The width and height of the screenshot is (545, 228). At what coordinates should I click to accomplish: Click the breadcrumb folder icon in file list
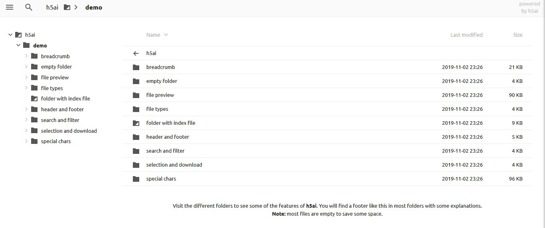click(x=136, y=67)
